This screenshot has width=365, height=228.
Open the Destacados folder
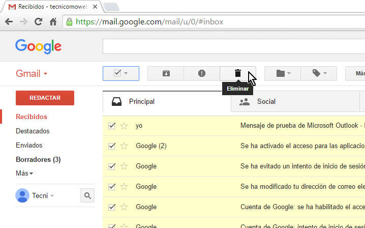pyautogui.click(x=33, y=131)
